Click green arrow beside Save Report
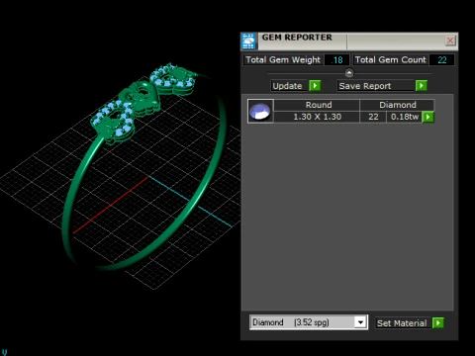This screenshot has height=356, width=475. 422,86
